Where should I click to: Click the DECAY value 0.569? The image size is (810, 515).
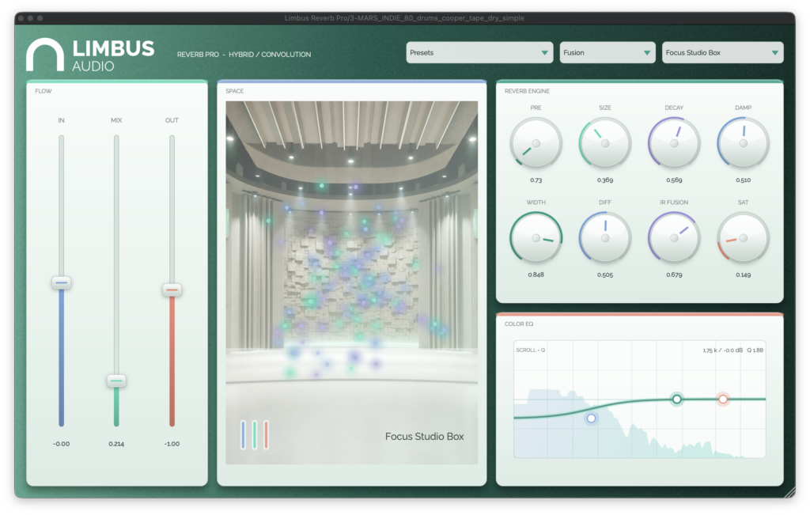pos(674,180)
